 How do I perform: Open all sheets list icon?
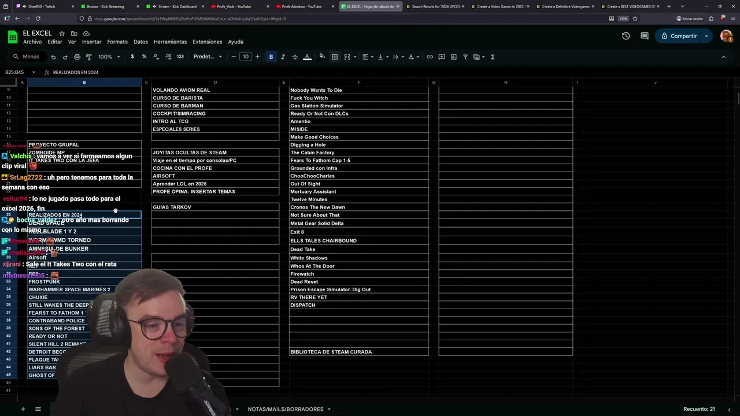coord(38,409)
